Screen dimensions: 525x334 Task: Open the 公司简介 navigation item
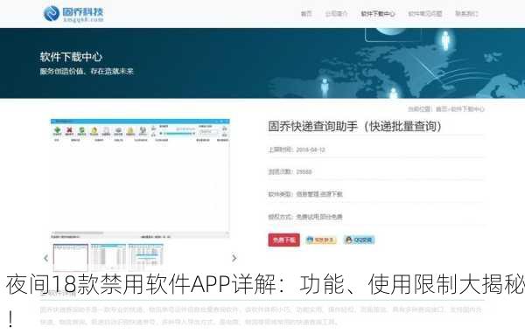tap(336, 14)
